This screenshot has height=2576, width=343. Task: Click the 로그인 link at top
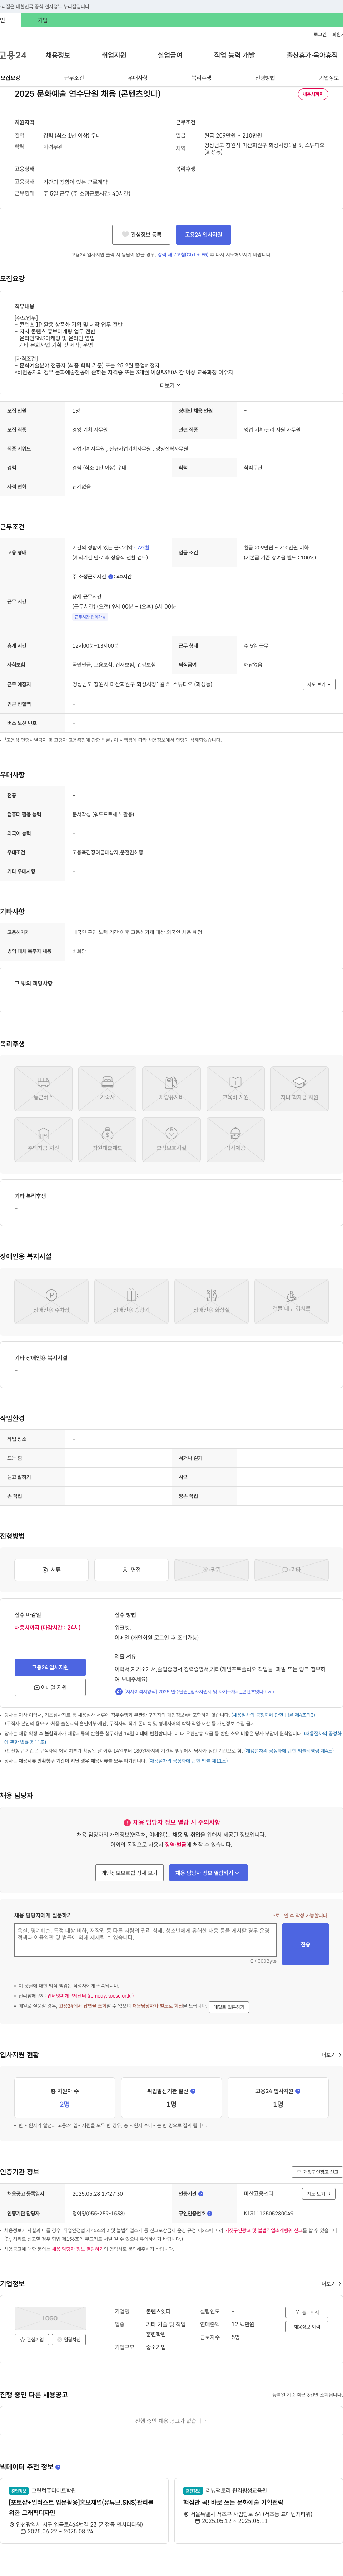(320, 34)
